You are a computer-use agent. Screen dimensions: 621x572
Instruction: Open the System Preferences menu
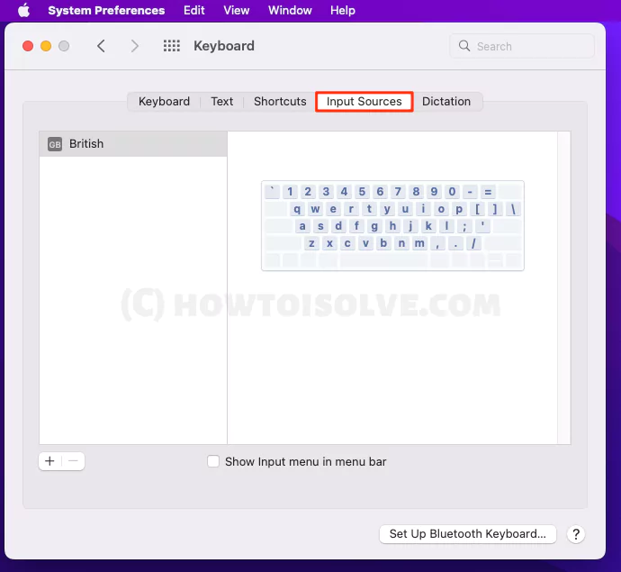tap(106, 10)
